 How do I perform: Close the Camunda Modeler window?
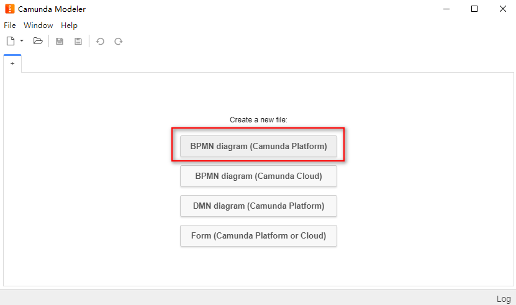[502, 9]
